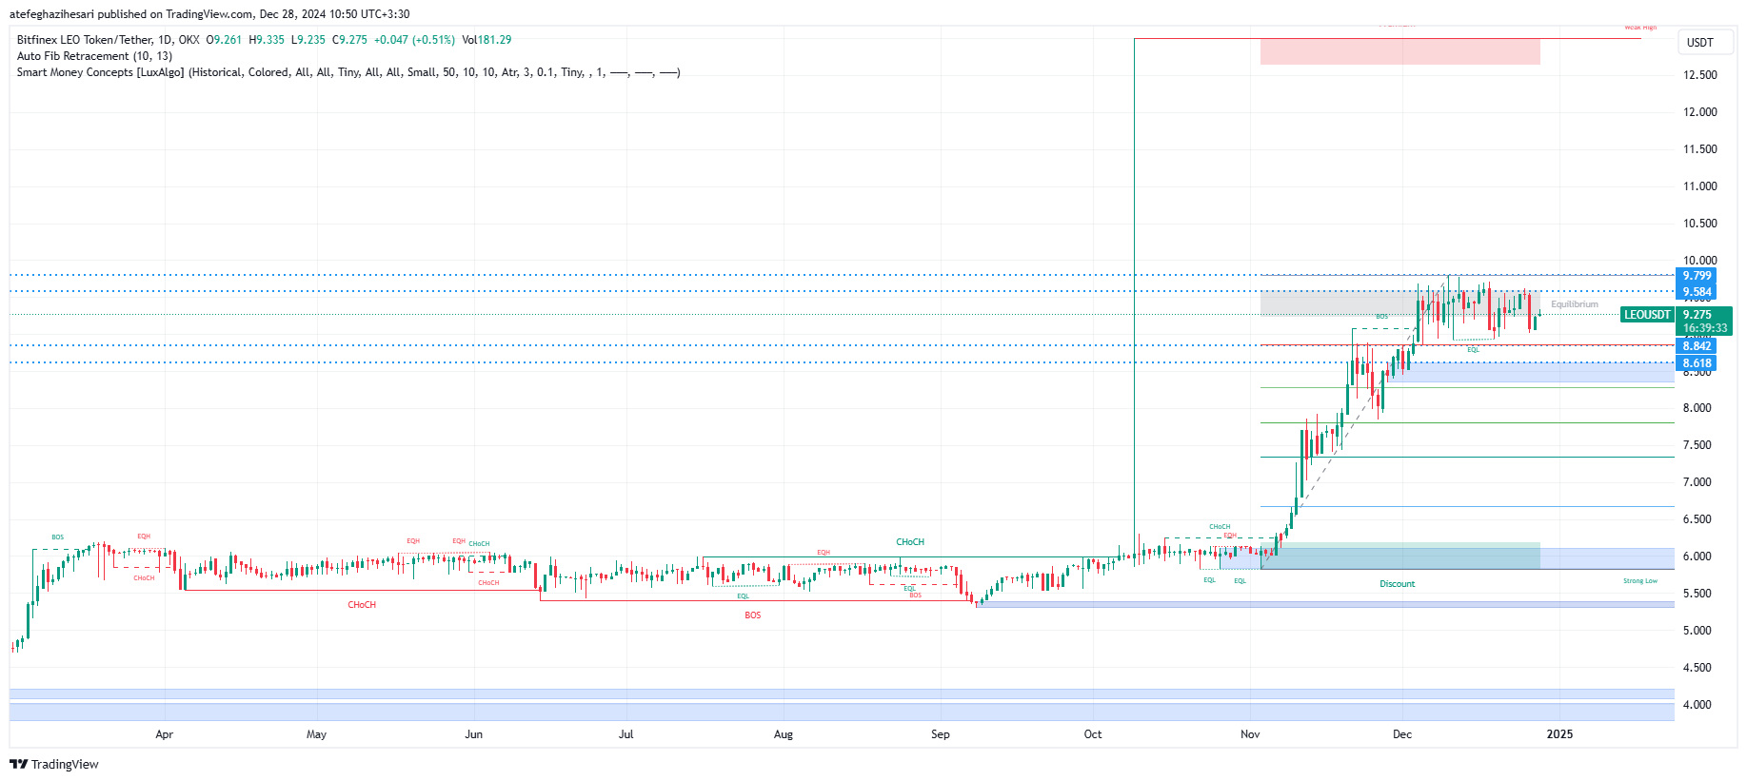1747x781 pixels.
Task: Click the +0.047 (+0.51%) change value
Action: tap(414, 40)
